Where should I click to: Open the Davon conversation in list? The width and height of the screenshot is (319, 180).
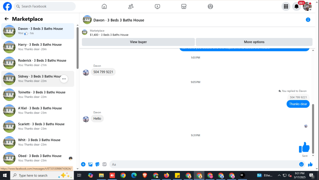click(38, 31)
